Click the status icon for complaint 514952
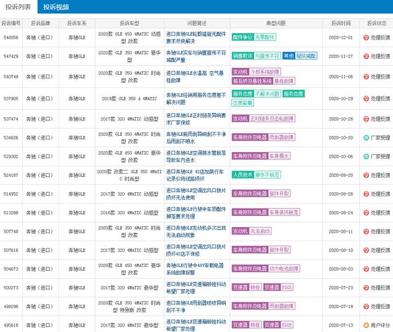This screenshot has width=393, height=332. [366, 194]
